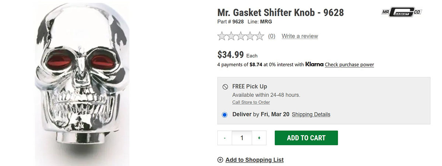Click the plus circle shopping list icon

(x=220, y=160)
